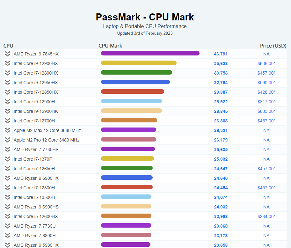291x248 pixels.
Task: Click the score 29,887
Action: click(x=221, y=92)
